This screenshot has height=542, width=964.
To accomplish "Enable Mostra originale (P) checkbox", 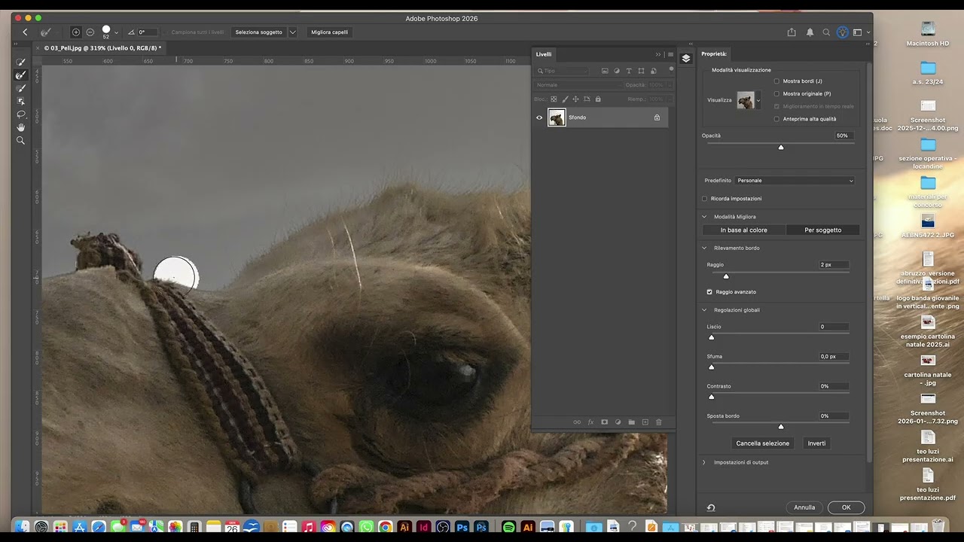I will click(x=776, y=93).
